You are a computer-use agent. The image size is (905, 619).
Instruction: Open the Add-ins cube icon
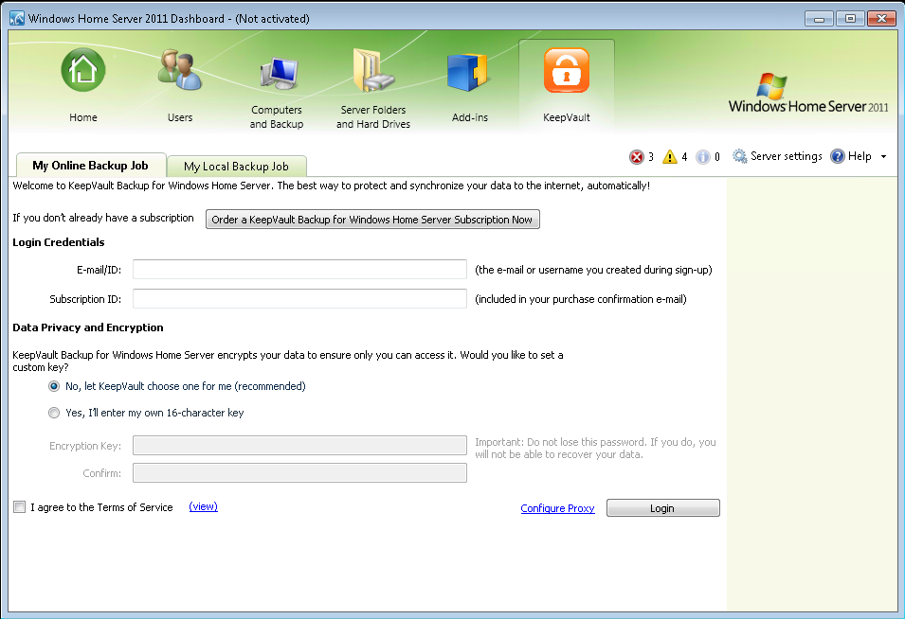tap(467, 72)
